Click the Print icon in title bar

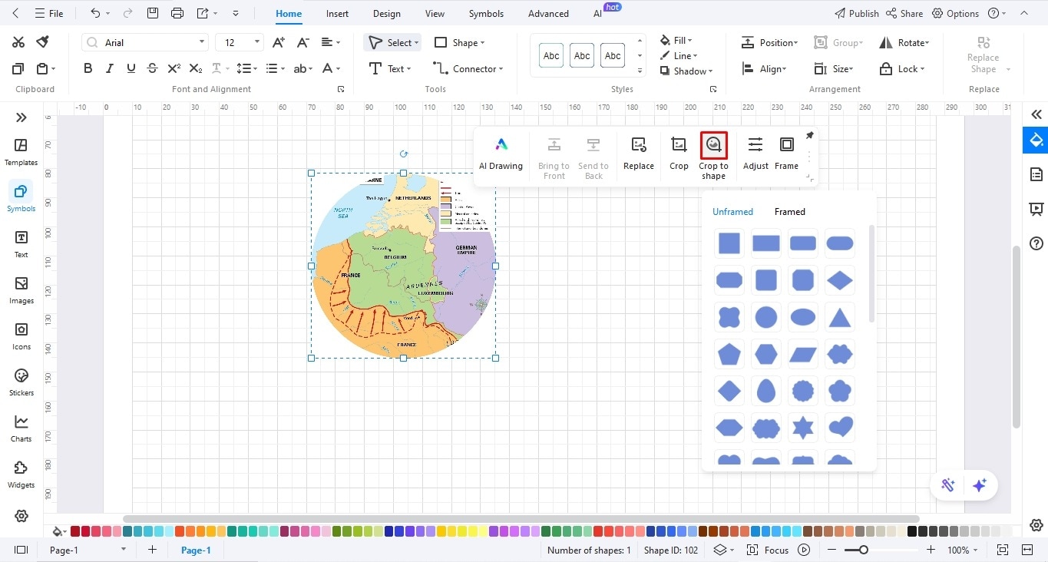coord(177,13)
